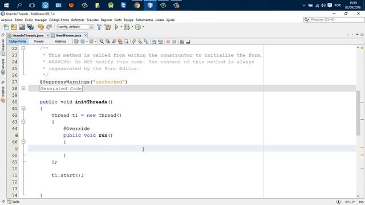
Task: Click the Next Bookmark icon
Action: (140, 42)
